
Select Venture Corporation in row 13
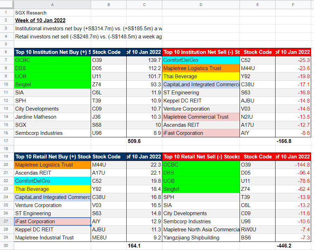(201, 109)
